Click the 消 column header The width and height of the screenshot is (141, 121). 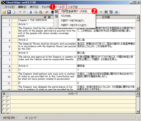click(4, 93)
